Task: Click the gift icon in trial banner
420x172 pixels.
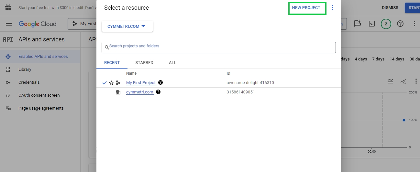Action: (x=8, y=7)
